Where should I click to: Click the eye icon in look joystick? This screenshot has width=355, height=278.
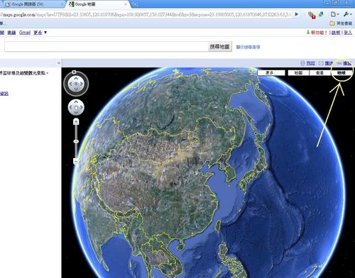(76, 84)
